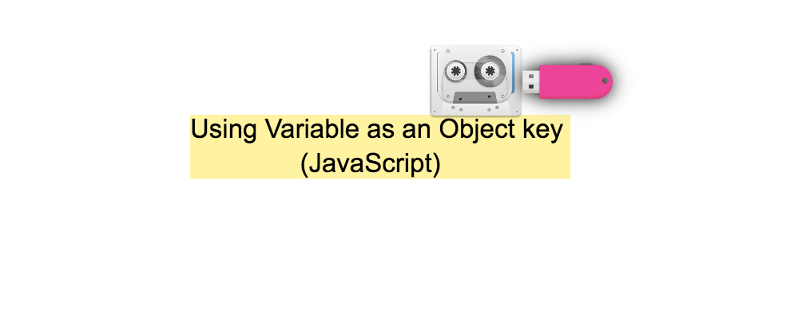
Task: Click the small guide holes under cassette head
Action: point(474,108)
